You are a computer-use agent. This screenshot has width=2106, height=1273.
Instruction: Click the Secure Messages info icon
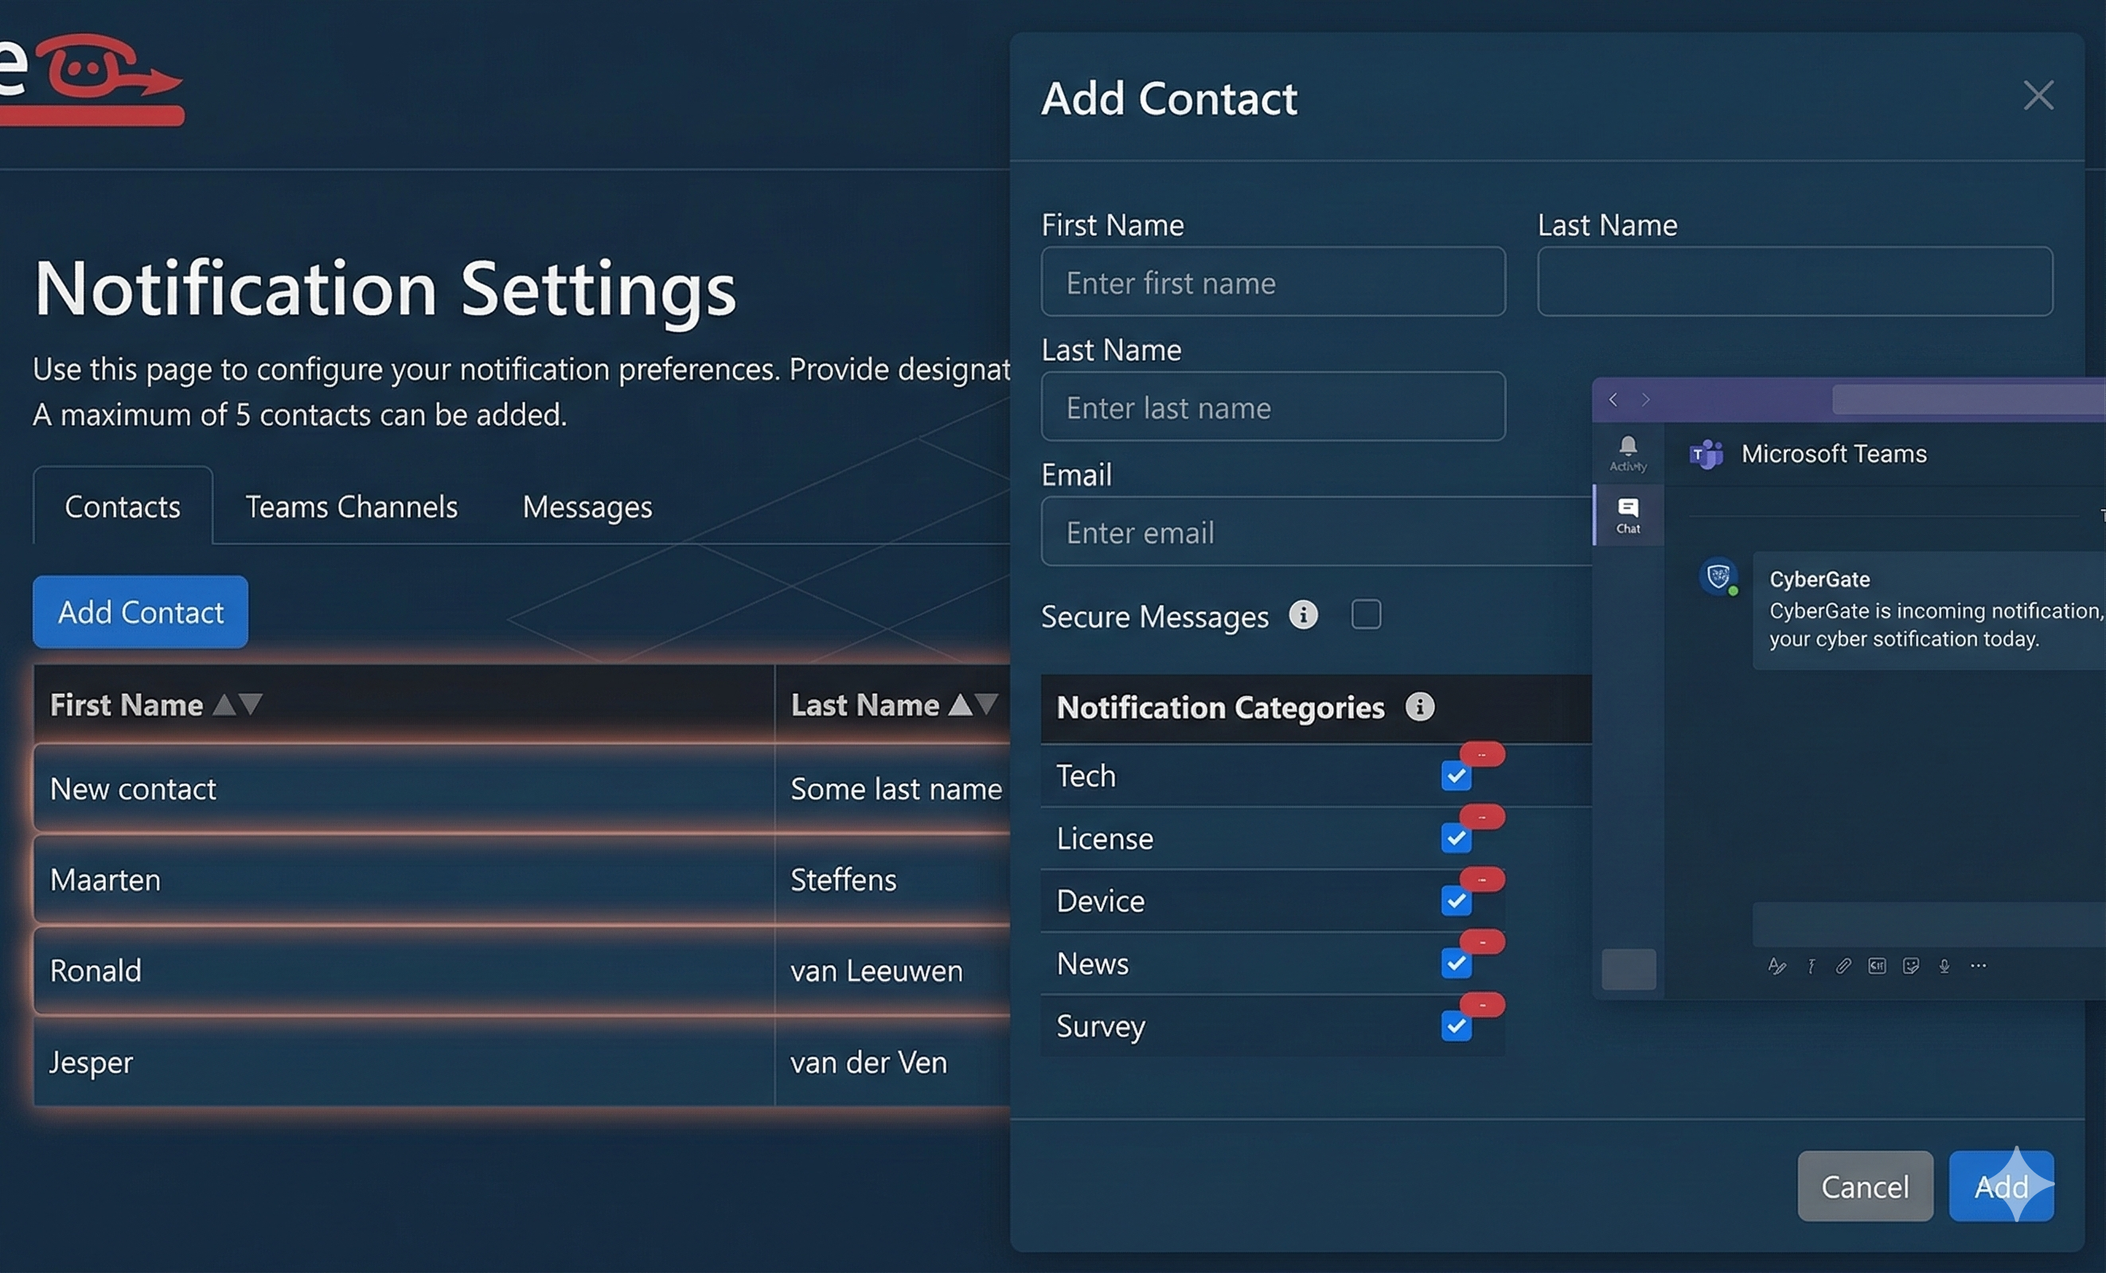coord(1303,614)
